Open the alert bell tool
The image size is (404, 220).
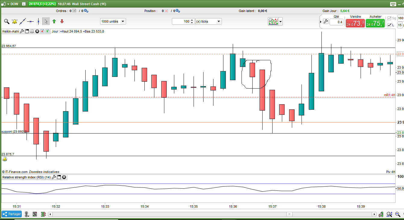[x=14, y=21]
